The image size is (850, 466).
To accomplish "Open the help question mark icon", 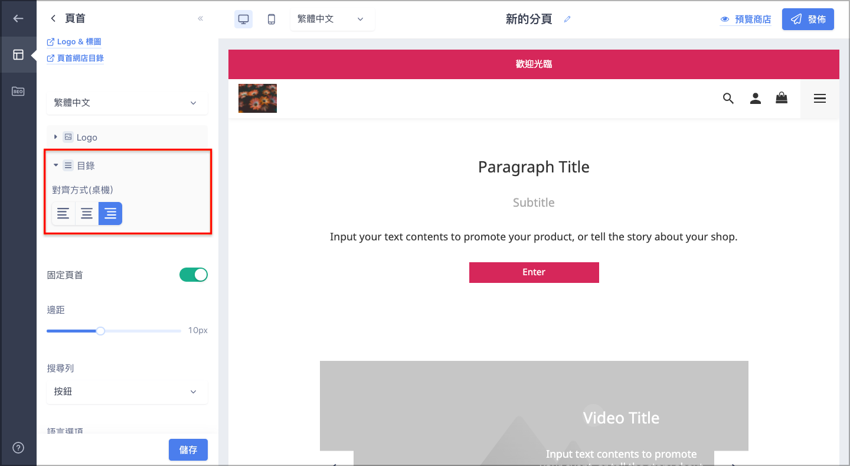I will (18, 448).
